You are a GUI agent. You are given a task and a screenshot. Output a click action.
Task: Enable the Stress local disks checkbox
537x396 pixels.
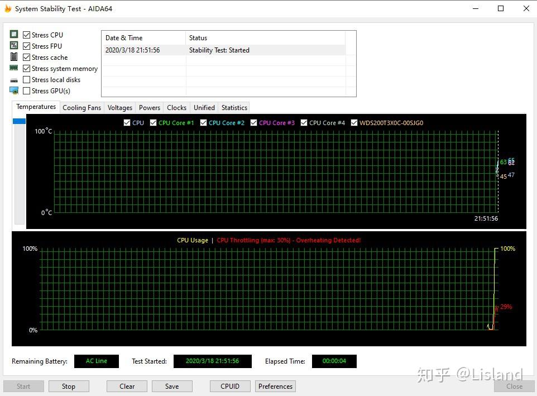tap(26, 79)
